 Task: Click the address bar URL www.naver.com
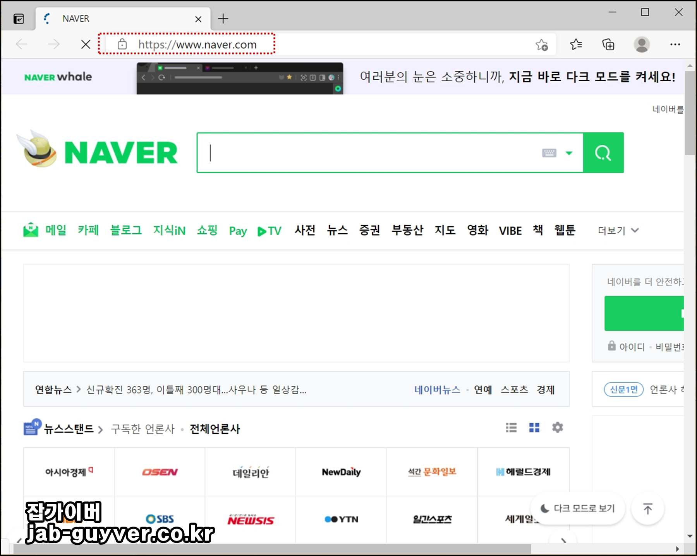197,44
